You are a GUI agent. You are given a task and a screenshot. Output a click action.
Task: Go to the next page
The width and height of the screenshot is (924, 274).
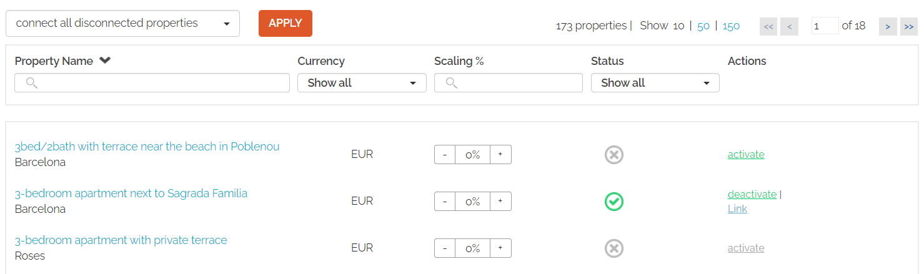point(888,26)
